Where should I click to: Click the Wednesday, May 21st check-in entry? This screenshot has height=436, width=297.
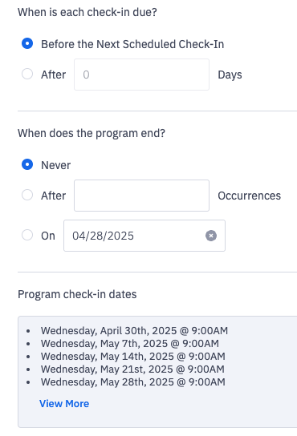[x=132, y=369]
